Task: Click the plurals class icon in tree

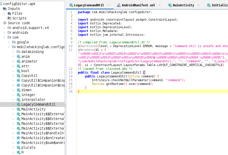Action: tap(18, 147)
